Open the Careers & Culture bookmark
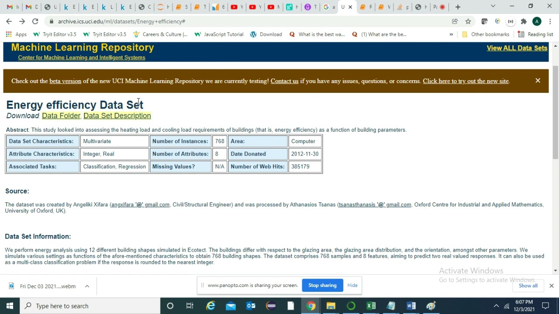The image size is (559, 314). tap(160, 34)
